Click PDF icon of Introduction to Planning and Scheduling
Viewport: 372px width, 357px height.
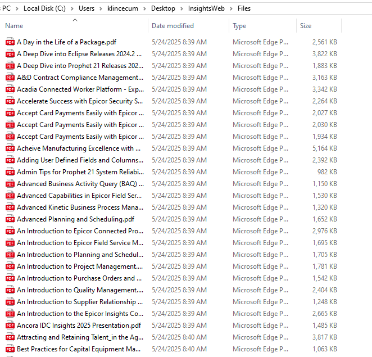click(10, 255)
